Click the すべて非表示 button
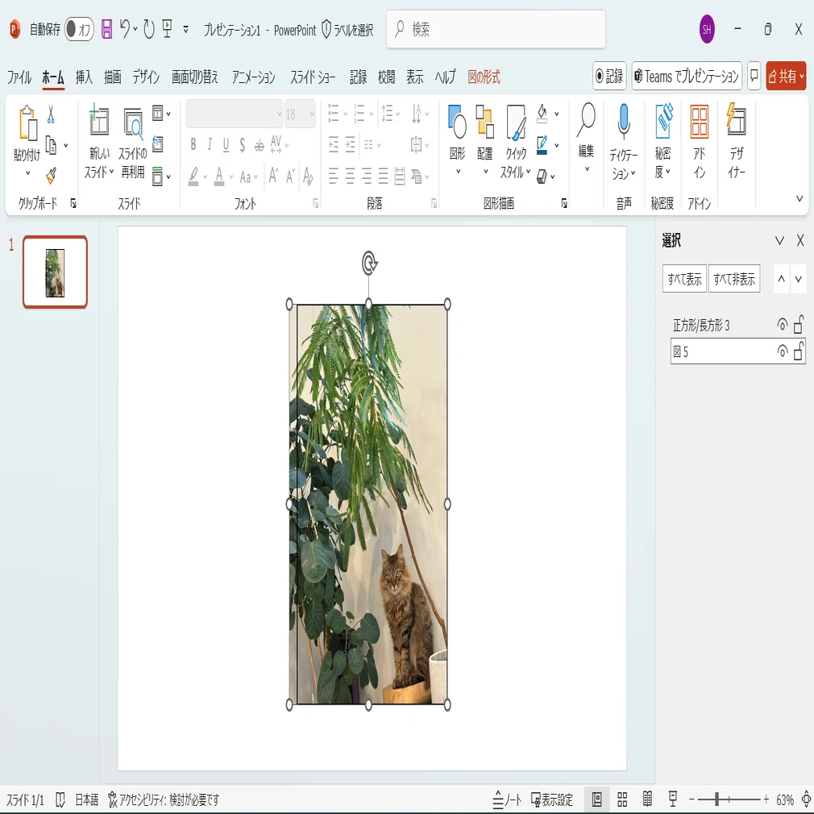 pos(734,280)
